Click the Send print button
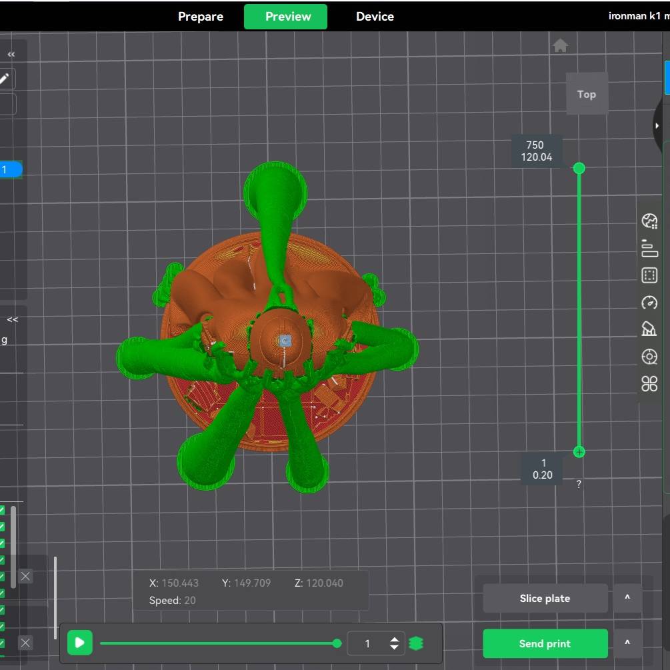This screenshot has height=670, width=670. point(545,643)
